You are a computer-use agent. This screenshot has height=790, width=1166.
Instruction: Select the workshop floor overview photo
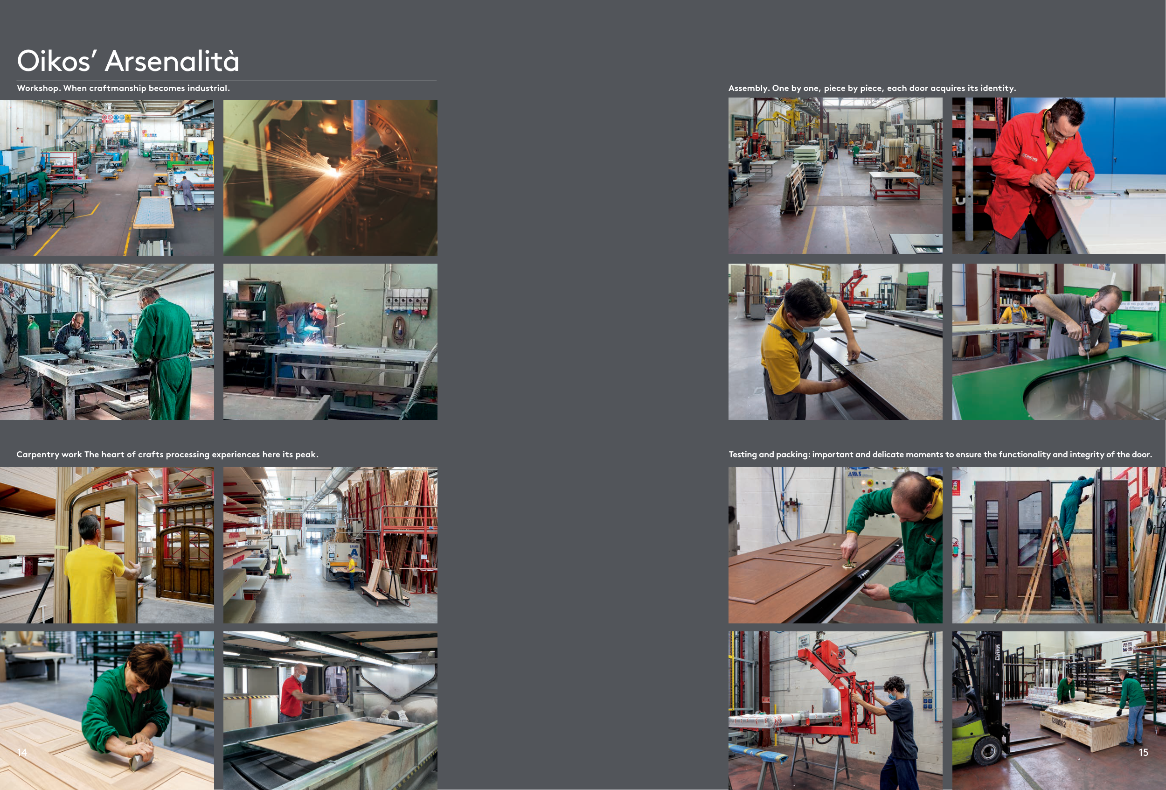tap(107, 178)
